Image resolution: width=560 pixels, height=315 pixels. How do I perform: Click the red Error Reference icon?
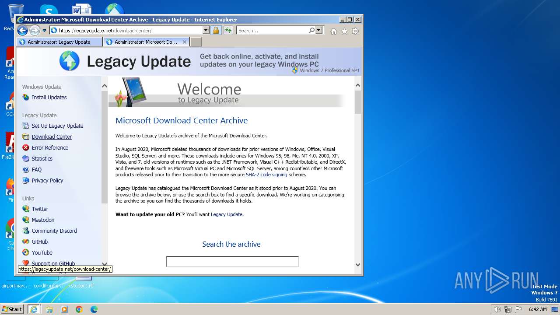tap(26, 147)
